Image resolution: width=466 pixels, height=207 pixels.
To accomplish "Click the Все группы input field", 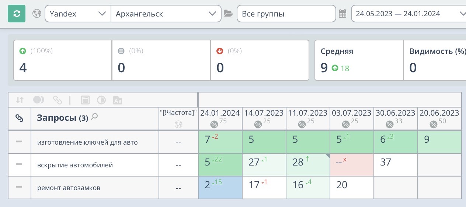I will click(286, 14).
